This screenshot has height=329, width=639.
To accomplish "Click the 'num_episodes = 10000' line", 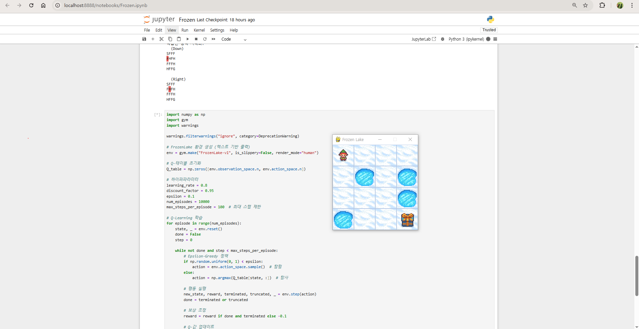I will pos(188,202).
